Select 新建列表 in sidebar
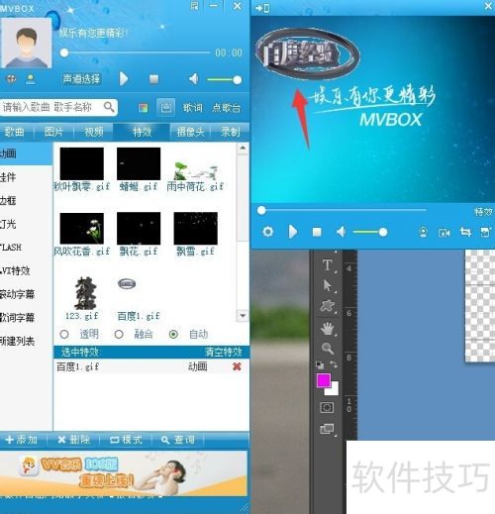The width and height of the screenshot is (495, 514). [x=26, y=341]
